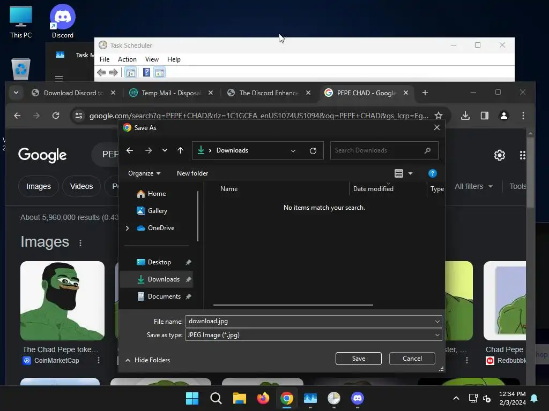Open All filters dropdown on Google
The image size is (549, 411).
(473, 186)
